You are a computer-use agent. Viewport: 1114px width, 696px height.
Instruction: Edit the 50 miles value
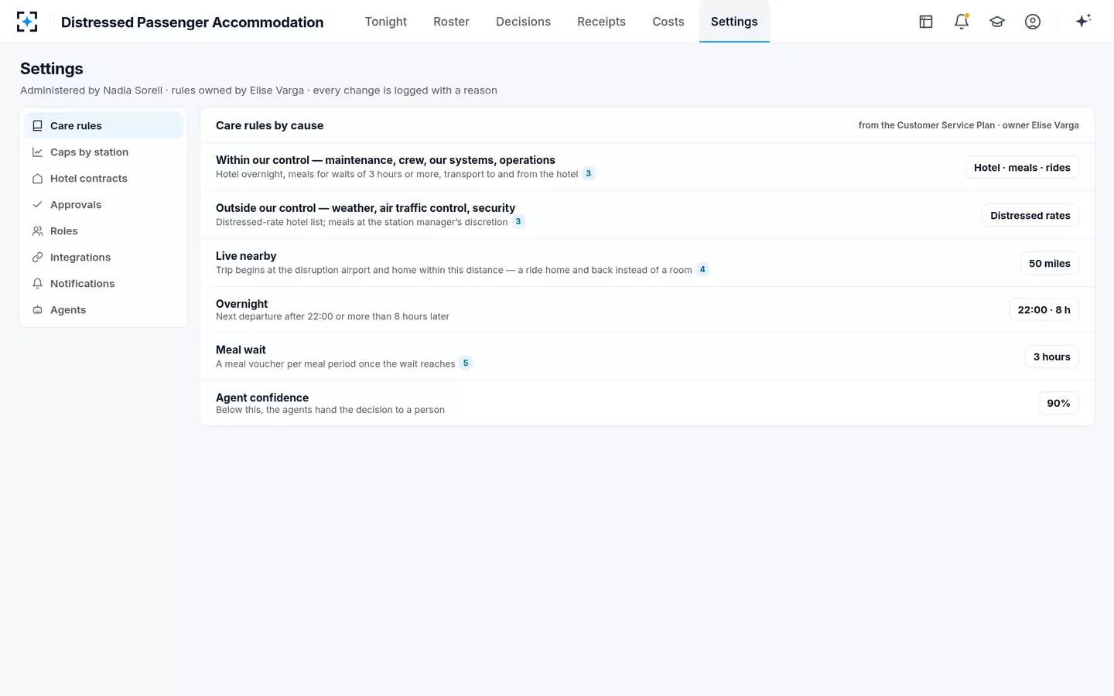pos(1050,264)
